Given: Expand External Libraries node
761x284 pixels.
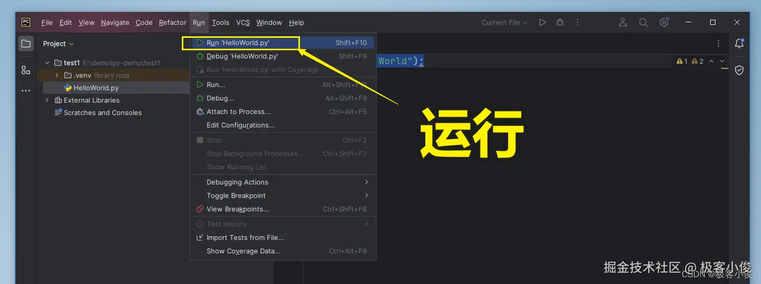Looking at the screenshot, I should 47,100.
